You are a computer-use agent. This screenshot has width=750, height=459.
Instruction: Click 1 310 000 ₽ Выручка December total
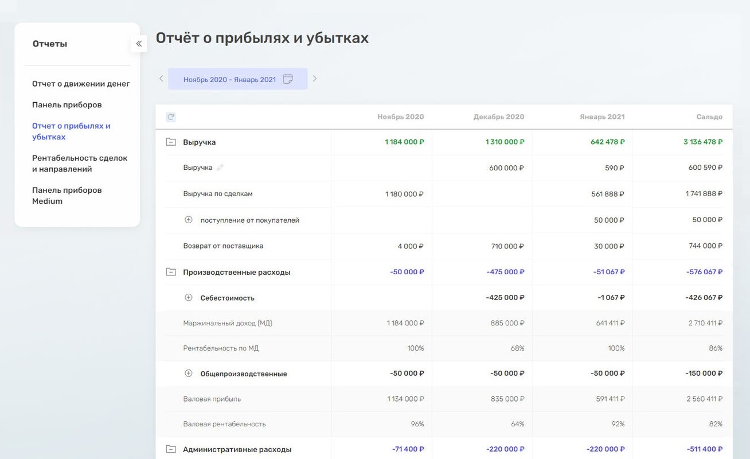505,142
